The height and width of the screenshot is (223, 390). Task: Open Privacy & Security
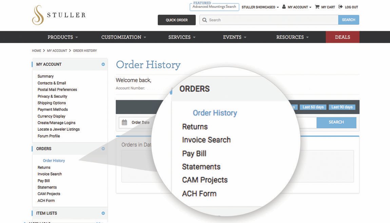click(x=52, y=96)
